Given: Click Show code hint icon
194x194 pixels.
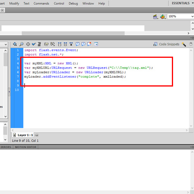Looking at the screenshot, I should [46, 44].
